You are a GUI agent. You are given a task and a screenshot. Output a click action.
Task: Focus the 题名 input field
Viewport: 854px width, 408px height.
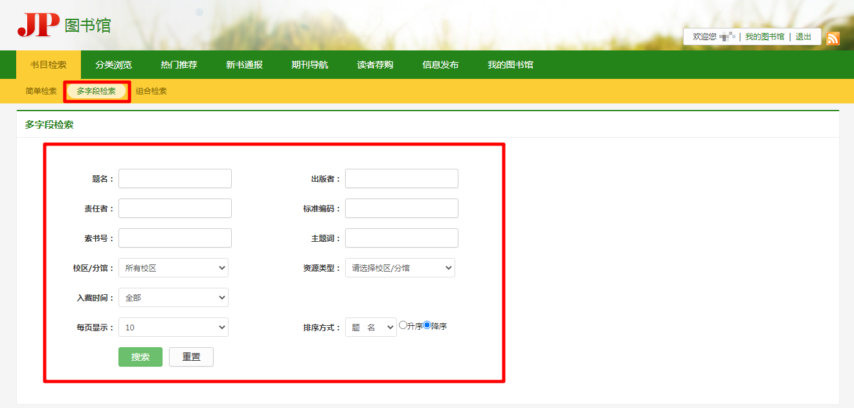175,178
